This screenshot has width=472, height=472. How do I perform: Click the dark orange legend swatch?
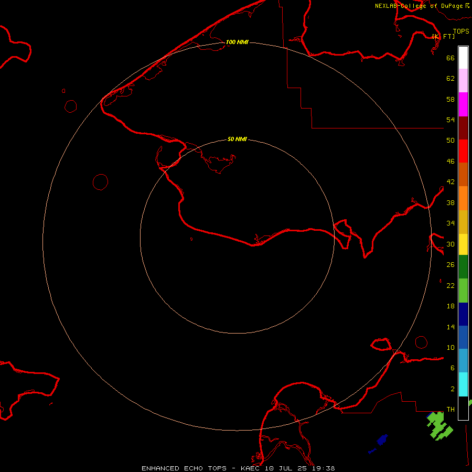(x=463, y=174)
